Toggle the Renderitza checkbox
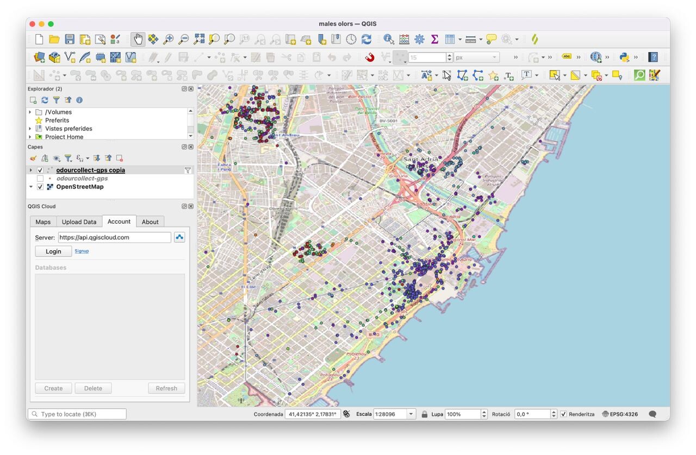Image resolution: width=696 pixels, height=455 pixels. [x=563, y=414]
